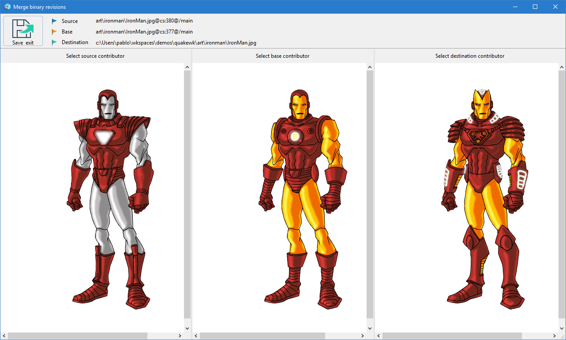Click base pane scroll up arrow
Image resolution: width=566 pixels, height=340 pixels.
click(x=370, y=67)
